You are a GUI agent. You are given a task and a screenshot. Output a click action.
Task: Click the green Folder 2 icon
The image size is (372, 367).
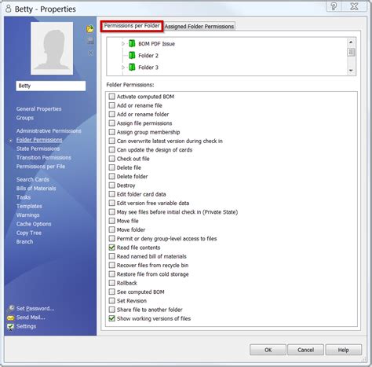(132, 55)
